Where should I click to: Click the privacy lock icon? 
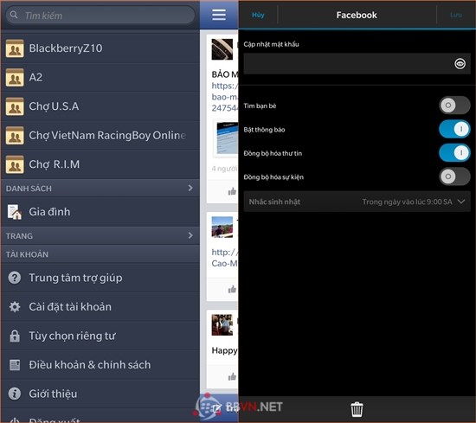pyautogui.click(x=15, y=336)
